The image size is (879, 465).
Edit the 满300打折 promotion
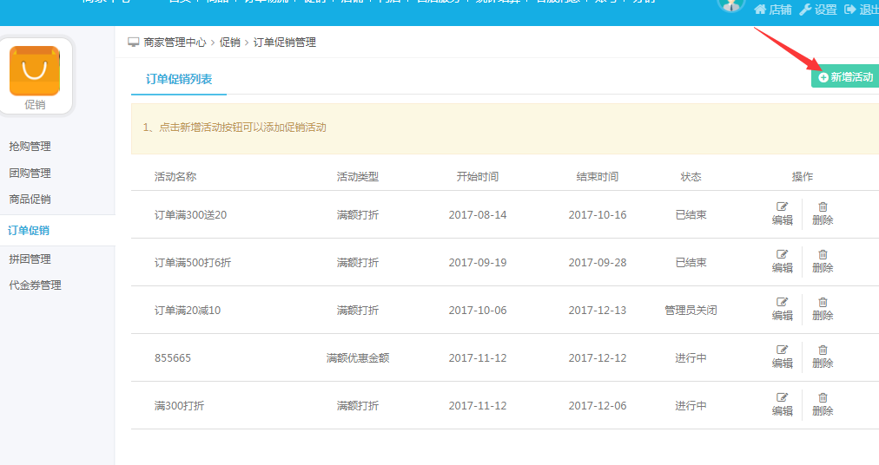click(782, 404)
